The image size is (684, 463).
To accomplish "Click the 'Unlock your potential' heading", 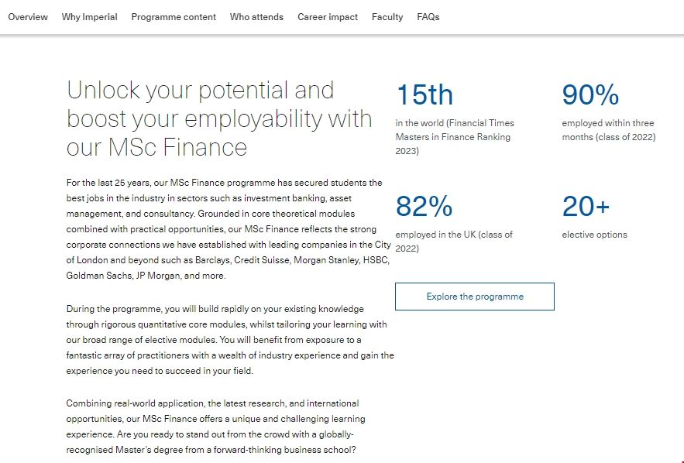I will [219, 118].
